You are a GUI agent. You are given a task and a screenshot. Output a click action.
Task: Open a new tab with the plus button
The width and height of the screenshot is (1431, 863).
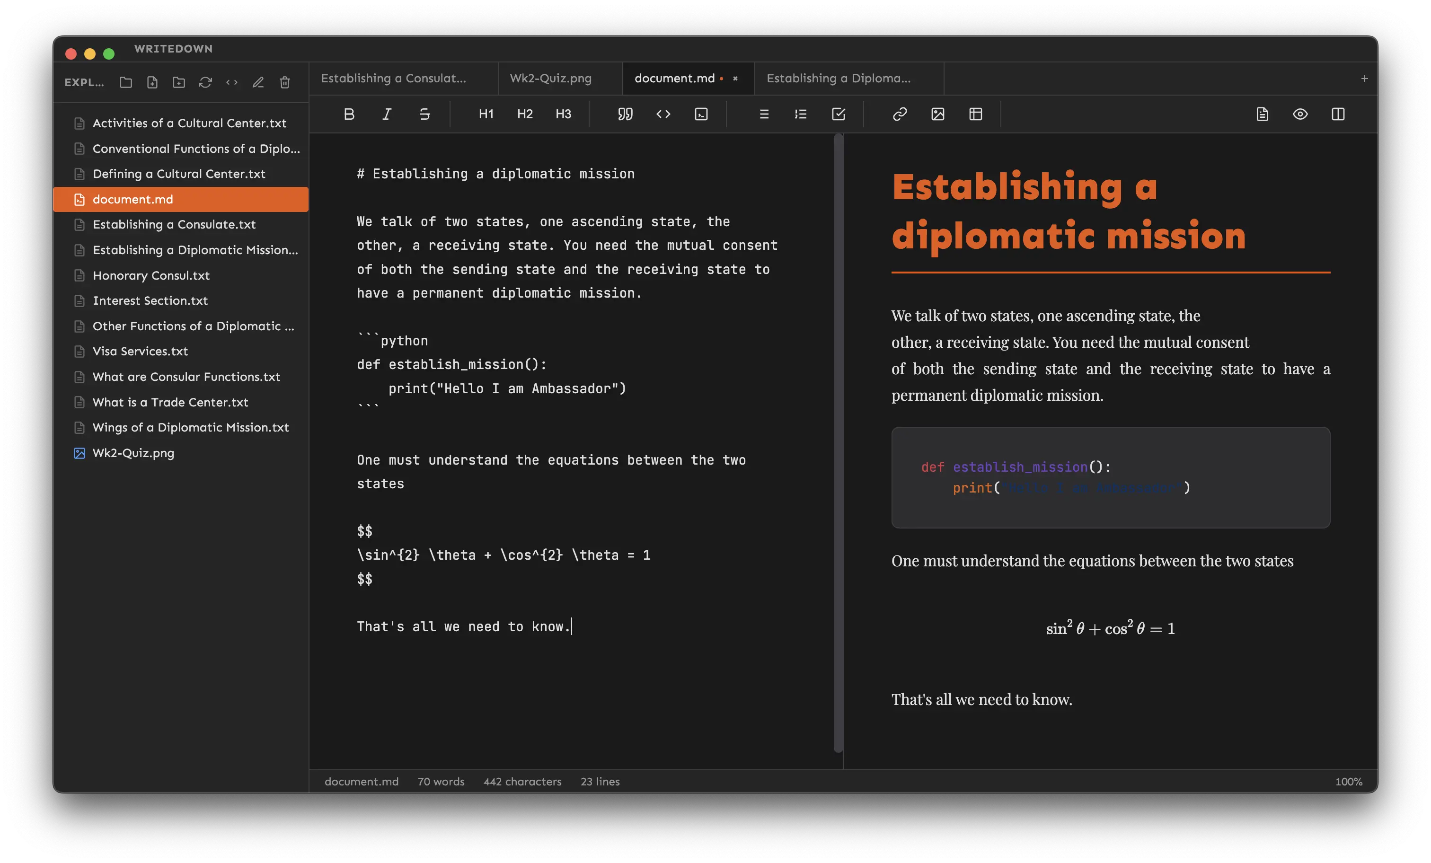(x=1364, y=79)
